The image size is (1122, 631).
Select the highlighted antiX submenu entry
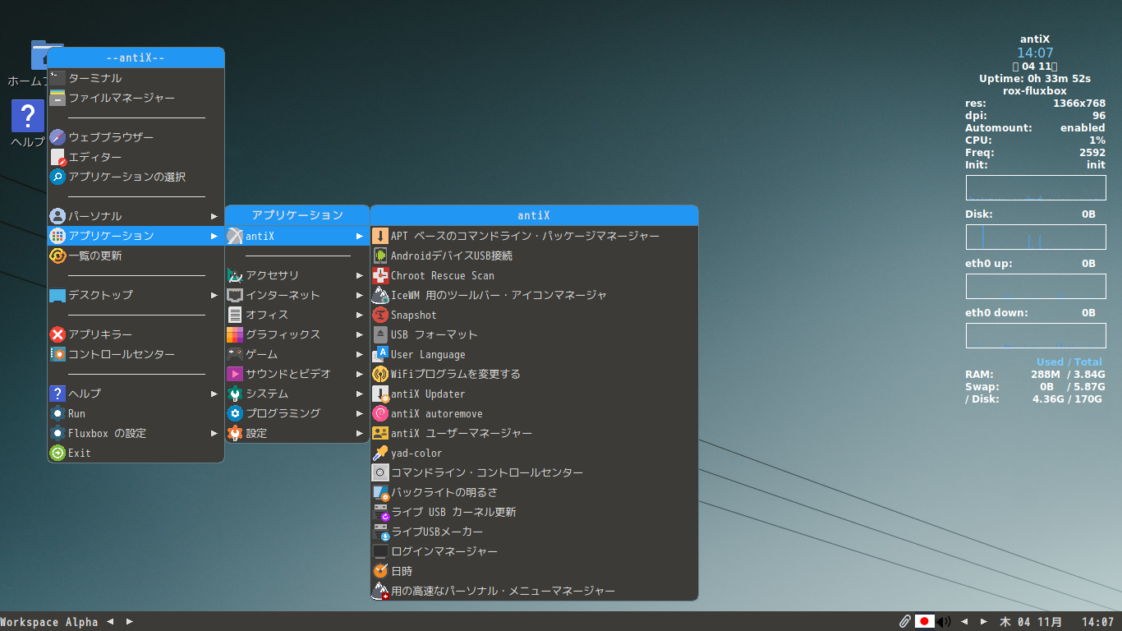297,236
